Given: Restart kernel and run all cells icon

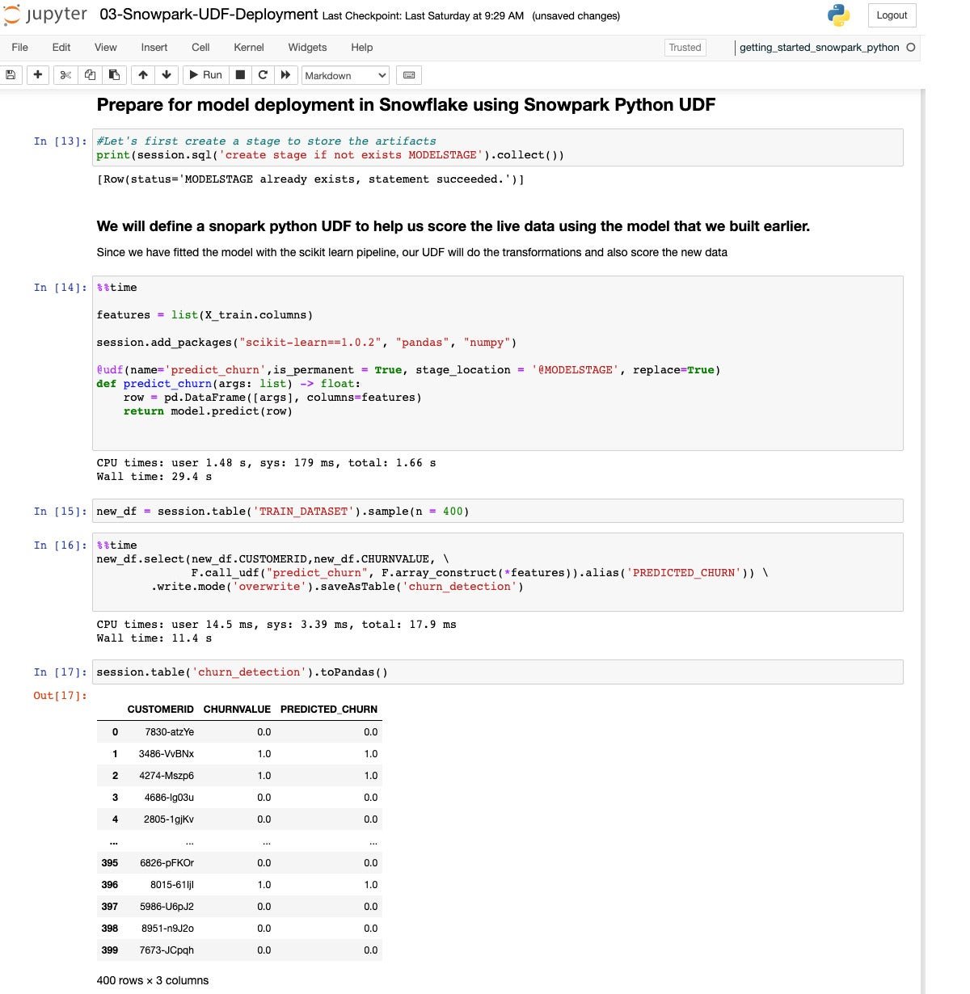Looking at the screenshot, I should point(285,75).
